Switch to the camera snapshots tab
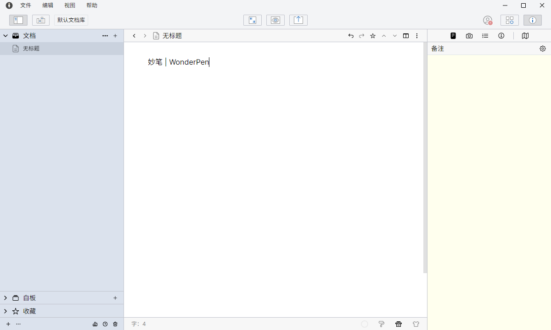 click(469, 36)
